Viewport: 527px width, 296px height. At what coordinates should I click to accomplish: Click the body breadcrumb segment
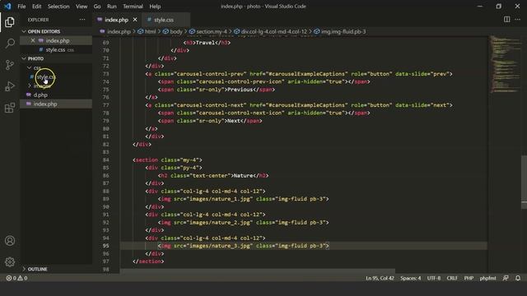click(x=175, y=31)
